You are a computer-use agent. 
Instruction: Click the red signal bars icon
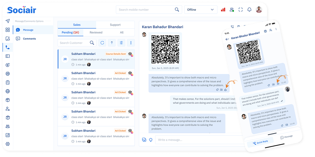tap(223, 10)
